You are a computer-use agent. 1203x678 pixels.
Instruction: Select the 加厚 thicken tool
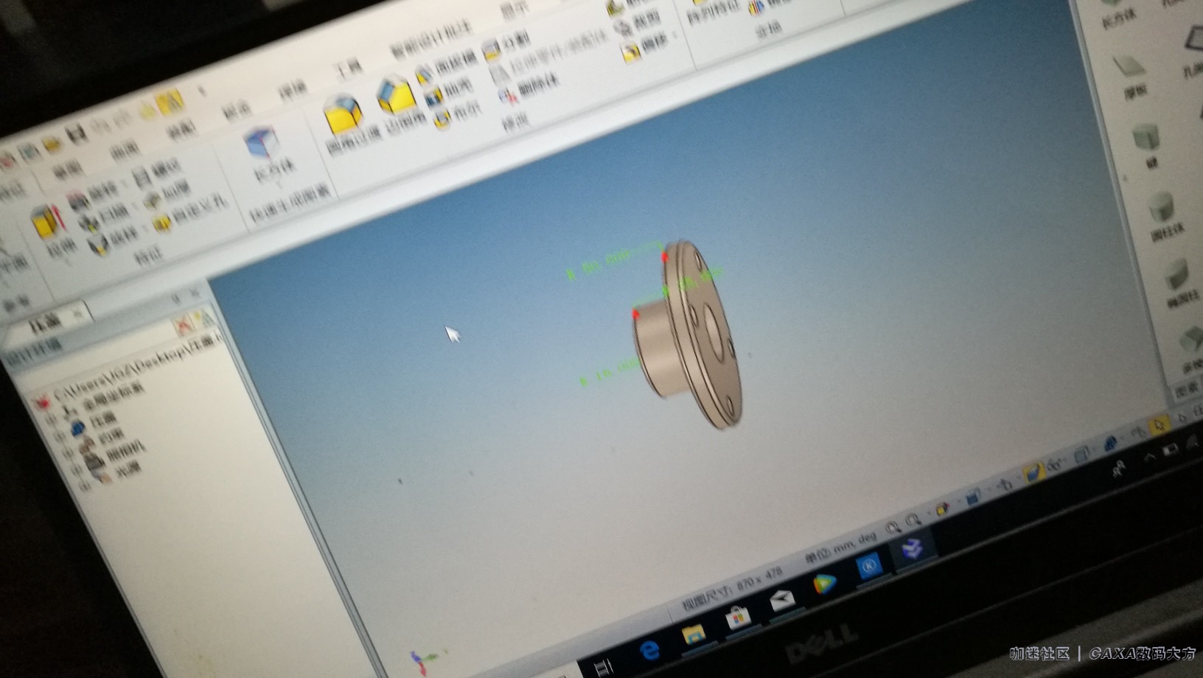167,195
